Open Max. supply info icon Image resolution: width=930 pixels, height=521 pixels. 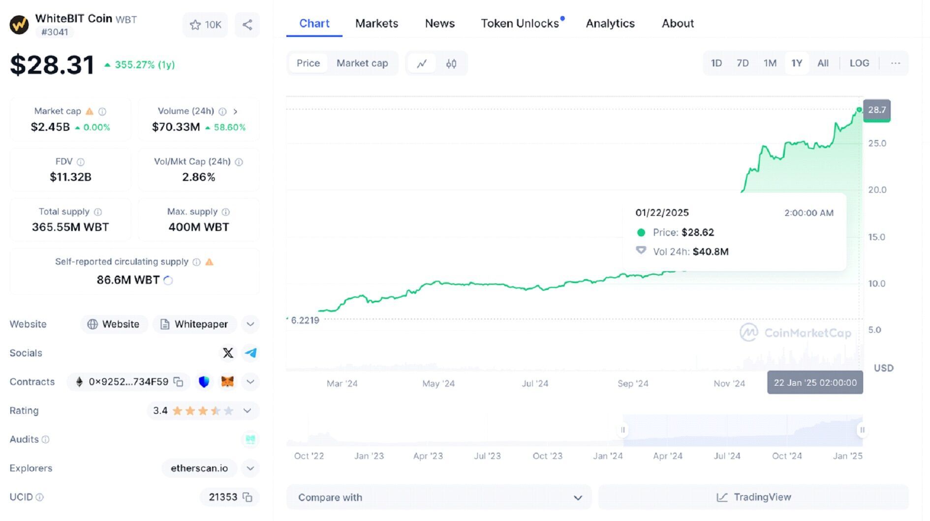226,212
